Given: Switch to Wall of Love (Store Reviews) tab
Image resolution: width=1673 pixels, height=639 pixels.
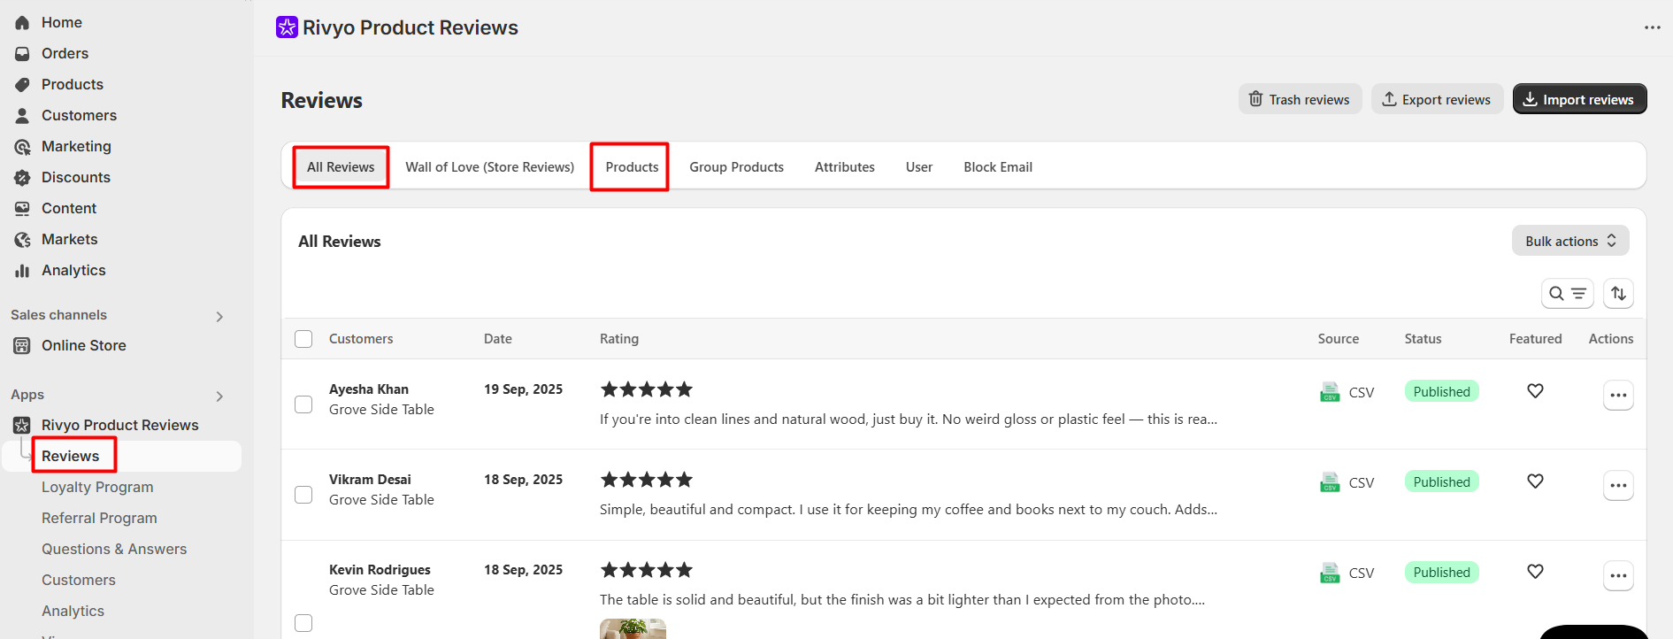Looking at the screenshot, I should pyautogui.click(x=489, y=167).
